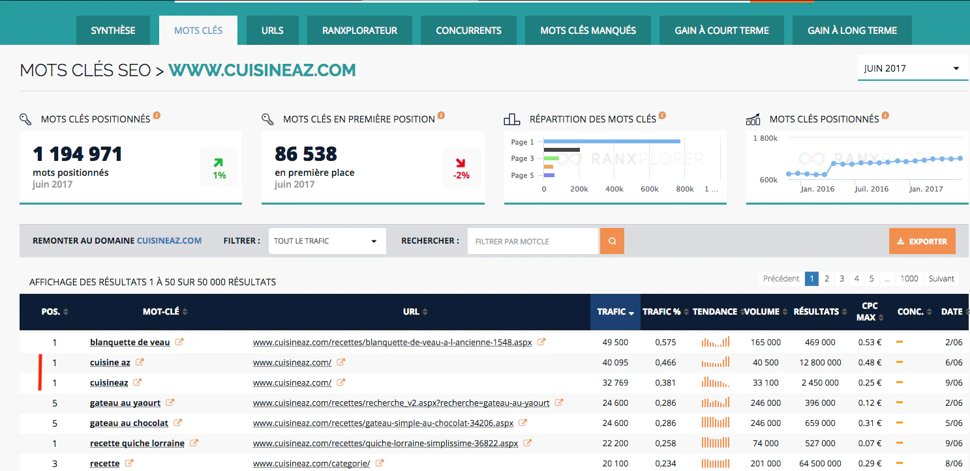Open the blanquette-de-veau-a-l-ancienne URL link
970x471 pixels.
coord(393,343)
